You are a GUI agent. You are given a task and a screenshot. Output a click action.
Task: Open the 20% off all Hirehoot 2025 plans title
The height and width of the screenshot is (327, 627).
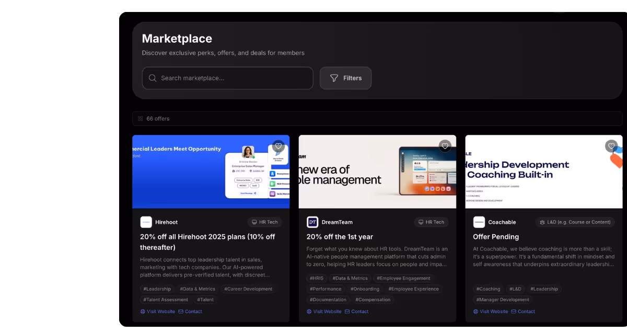(207, 242)
